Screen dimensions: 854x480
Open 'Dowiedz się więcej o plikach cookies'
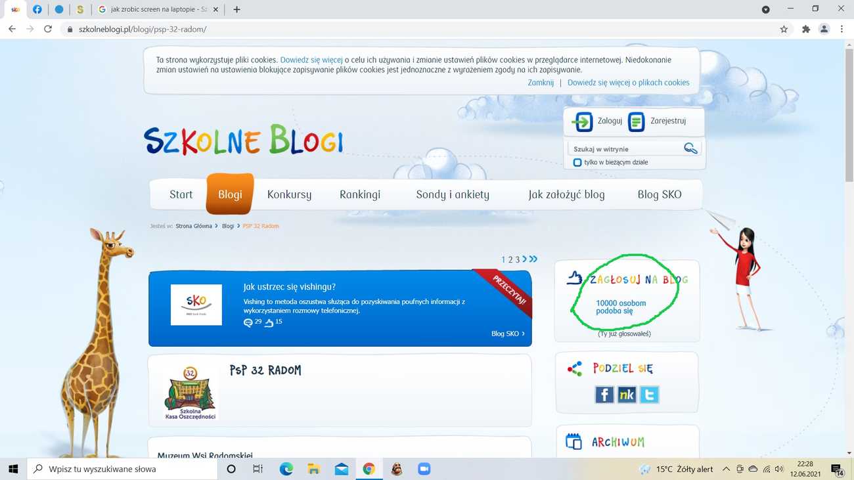pos(629,83)
